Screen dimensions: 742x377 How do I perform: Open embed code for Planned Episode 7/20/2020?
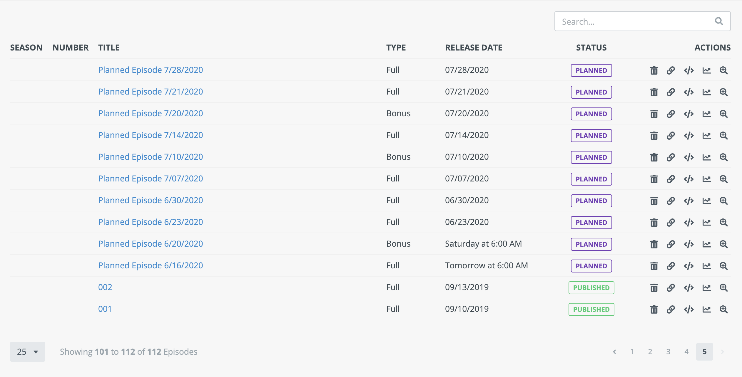(x=688, y=114)
